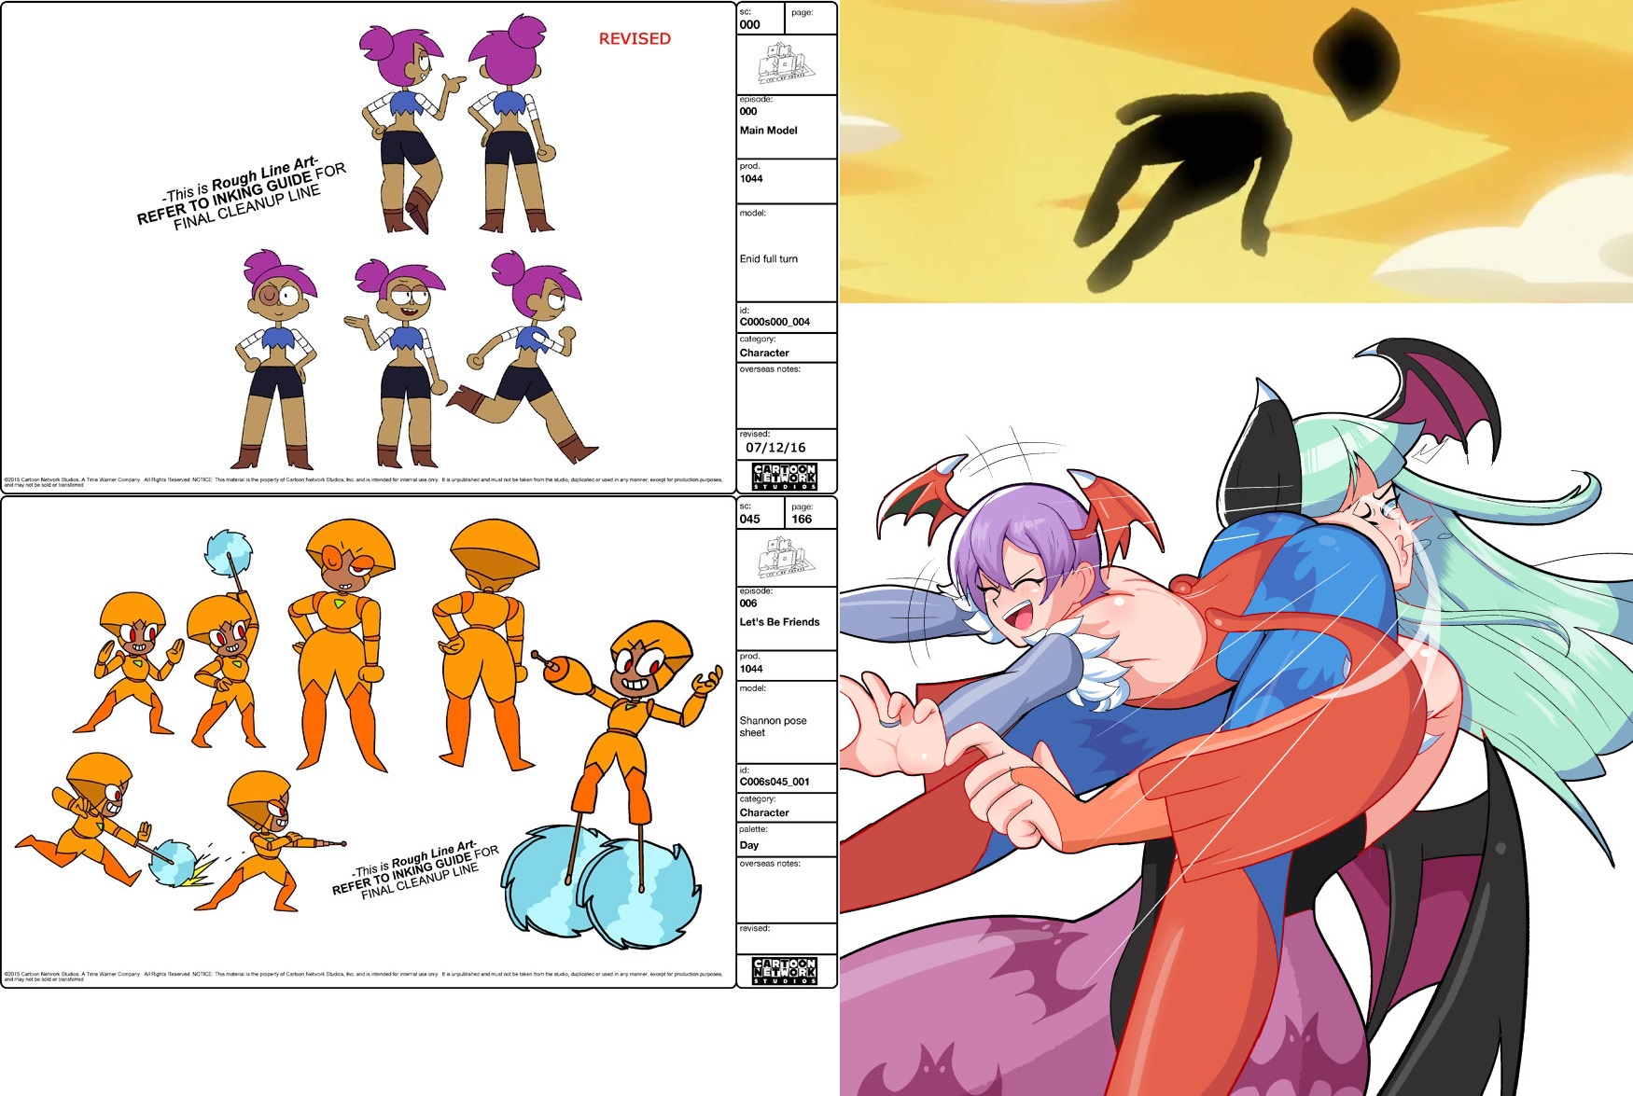Select the sketched show logo on Enid sheet
The width and height of the screenshot is (1633, 1096).
click(786, 64)
